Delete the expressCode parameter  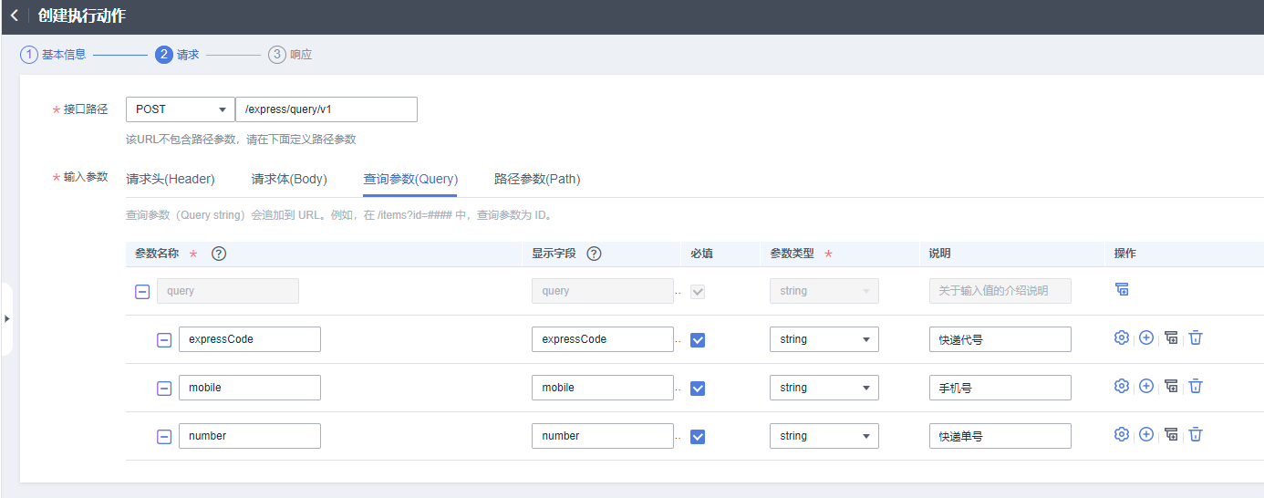coord(1196,337)
